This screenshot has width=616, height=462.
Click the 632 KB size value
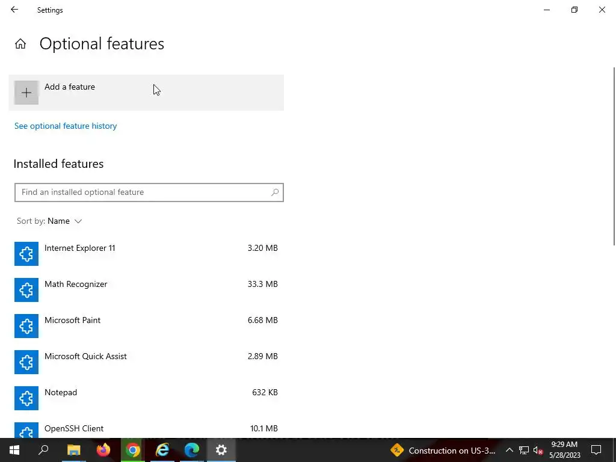tap(265, 393)
